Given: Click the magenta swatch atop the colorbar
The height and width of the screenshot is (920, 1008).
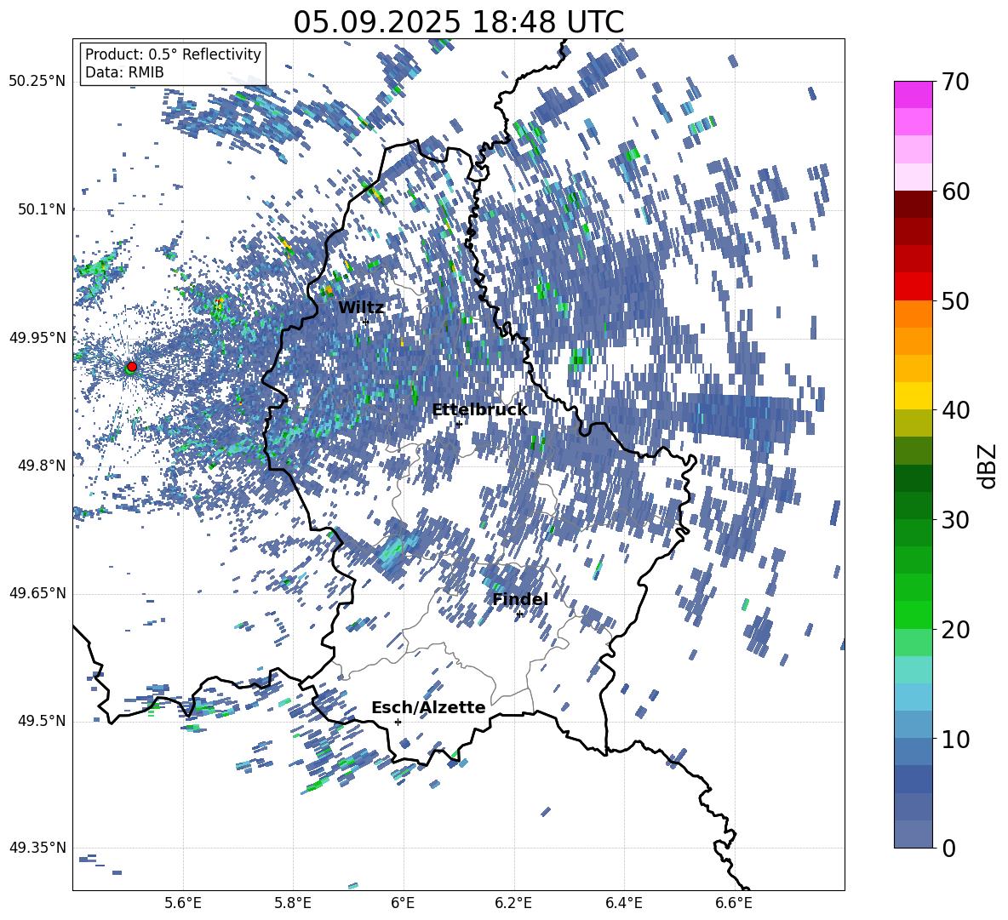Looking at the screenshot, I should [x=913, y=94].
